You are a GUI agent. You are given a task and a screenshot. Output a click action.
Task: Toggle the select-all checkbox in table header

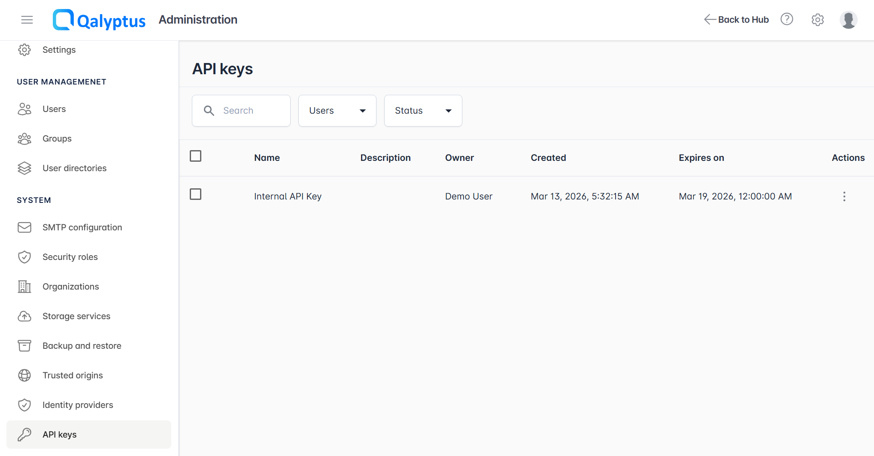point(195,156)
